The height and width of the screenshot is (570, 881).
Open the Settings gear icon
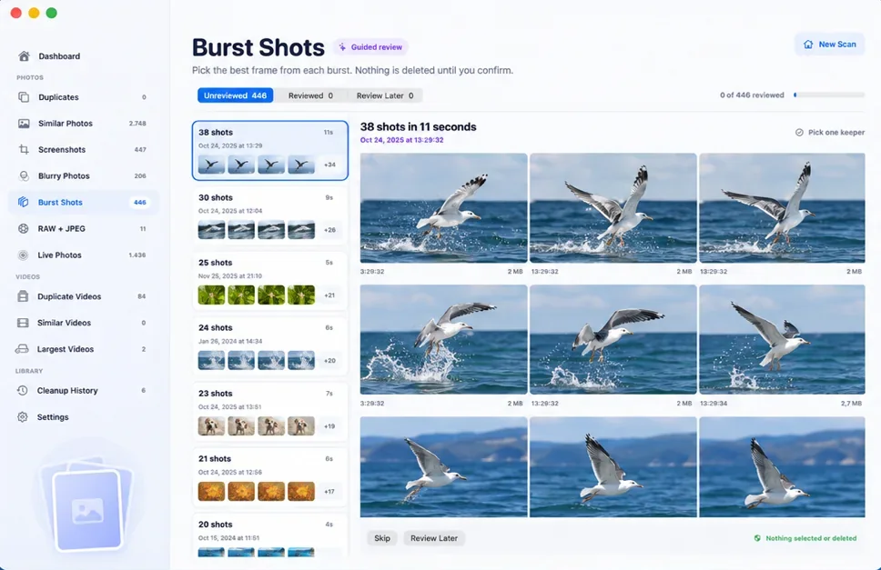click(x=23, y=417)
